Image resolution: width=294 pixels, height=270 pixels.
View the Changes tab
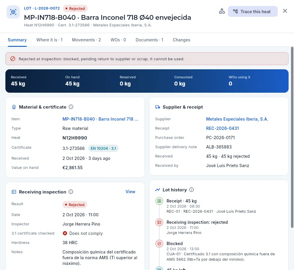tap(181, 40)
